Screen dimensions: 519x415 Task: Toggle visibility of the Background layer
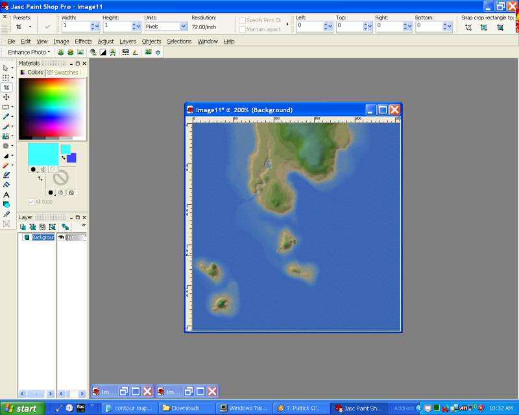[x=62, y=237]
